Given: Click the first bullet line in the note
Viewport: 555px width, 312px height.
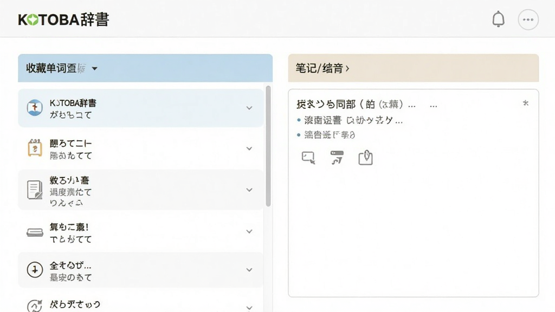Looking at the screenshot, I should (x=350, y=120).
